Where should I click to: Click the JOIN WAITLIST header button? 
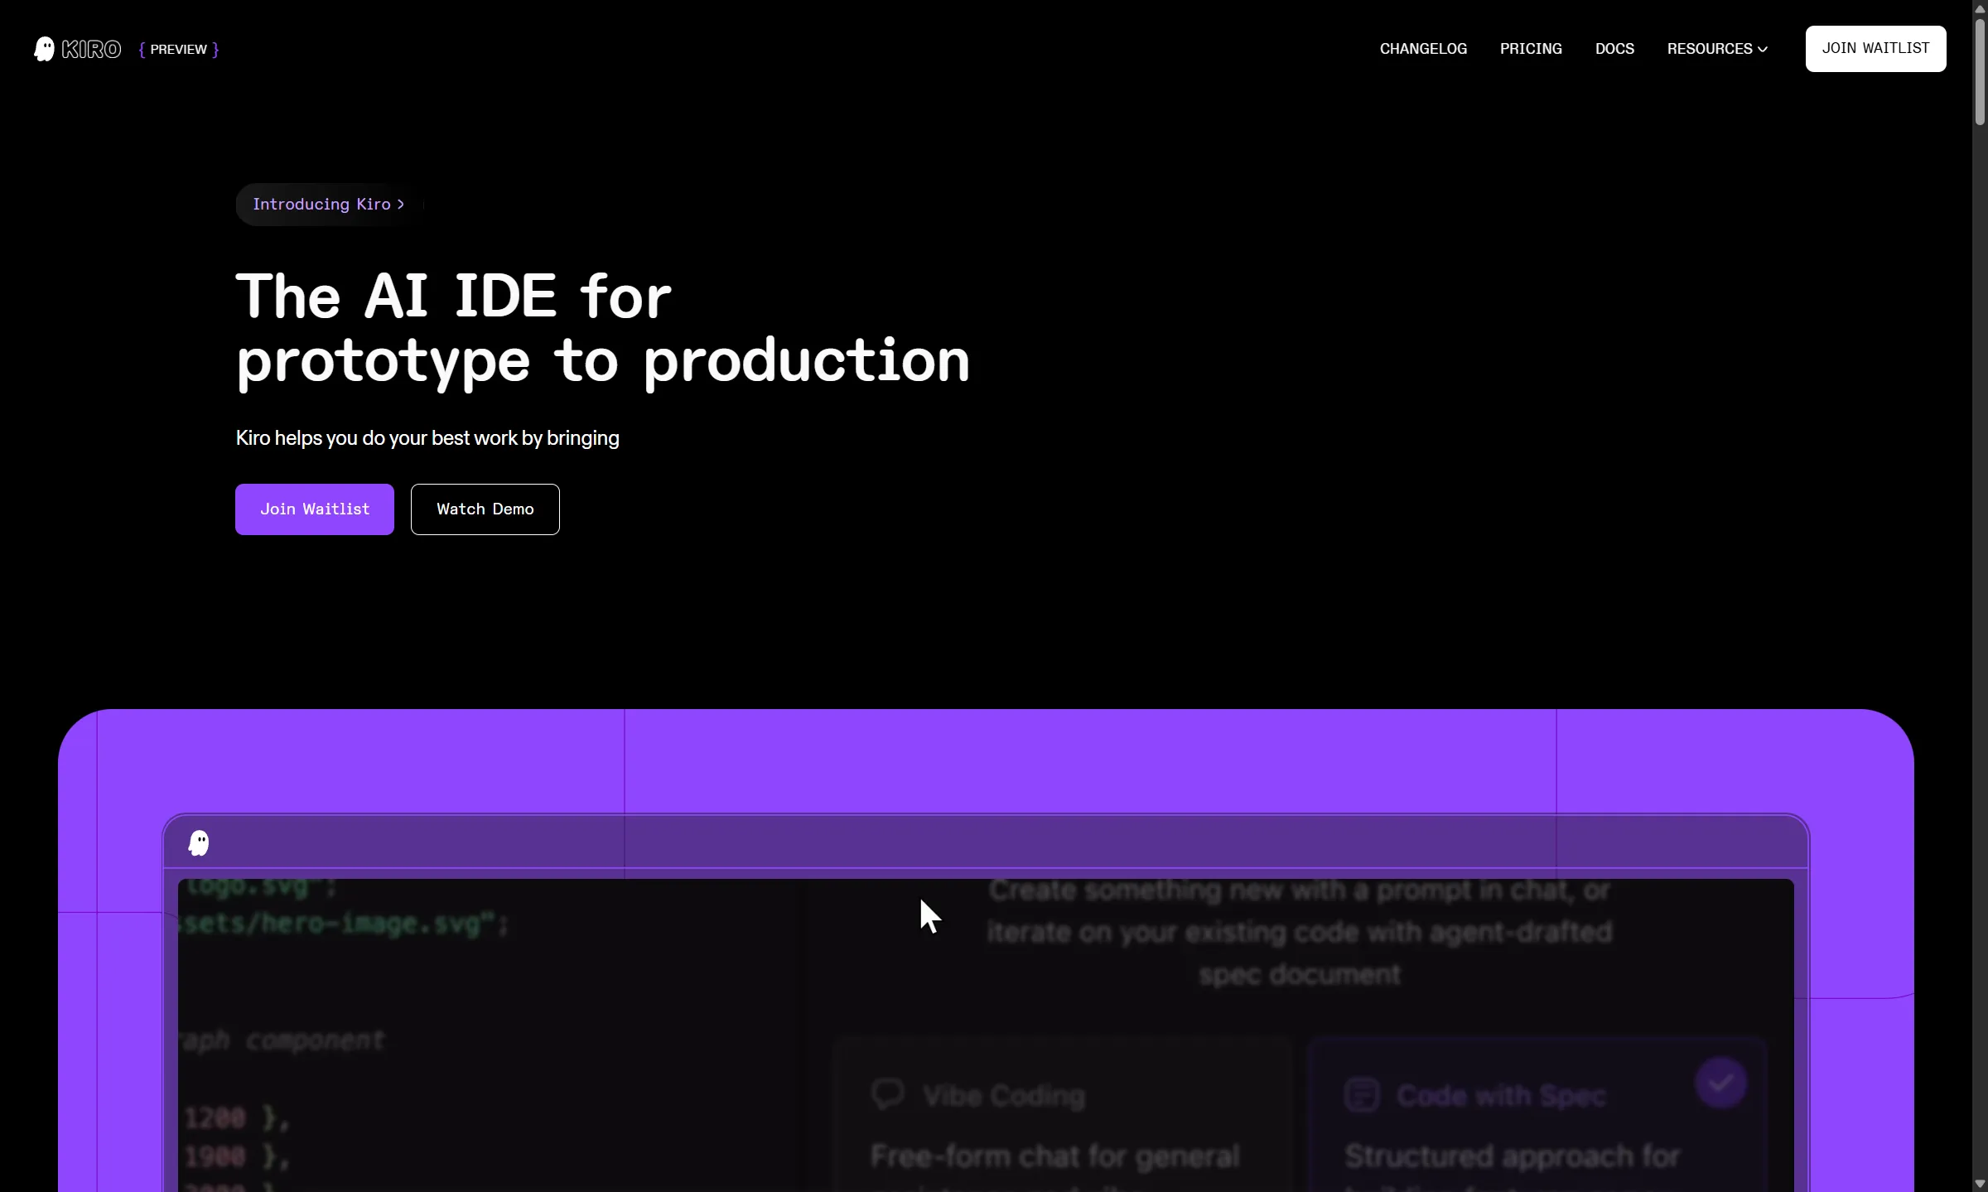tap(1875, 49)
